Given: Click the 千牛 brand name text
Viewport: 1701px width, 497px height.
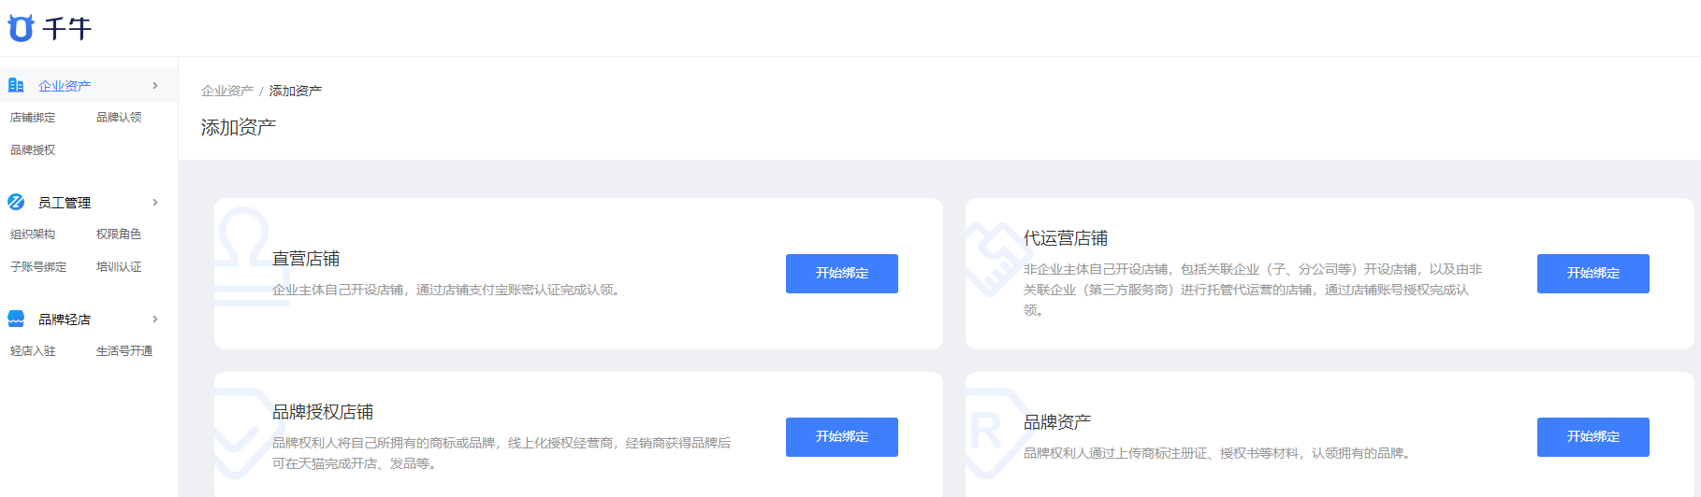Looking at the screenshot, I should (x=67, y=29).
